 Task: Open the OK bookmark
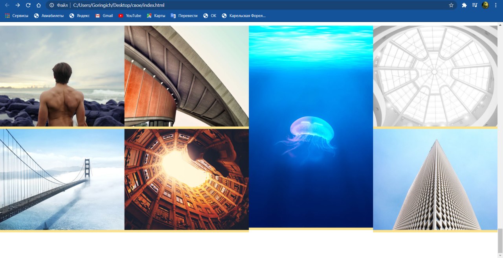pyautogui.click(x=210, y=16)
